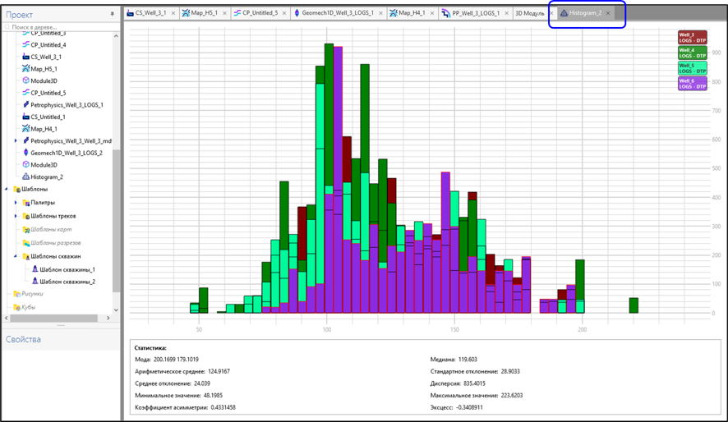Select Шаблон скважины_2 template icon
Image resolution: width=728 pixels, height=422 pixels.
pyautogui.click(x=35, y=281)
